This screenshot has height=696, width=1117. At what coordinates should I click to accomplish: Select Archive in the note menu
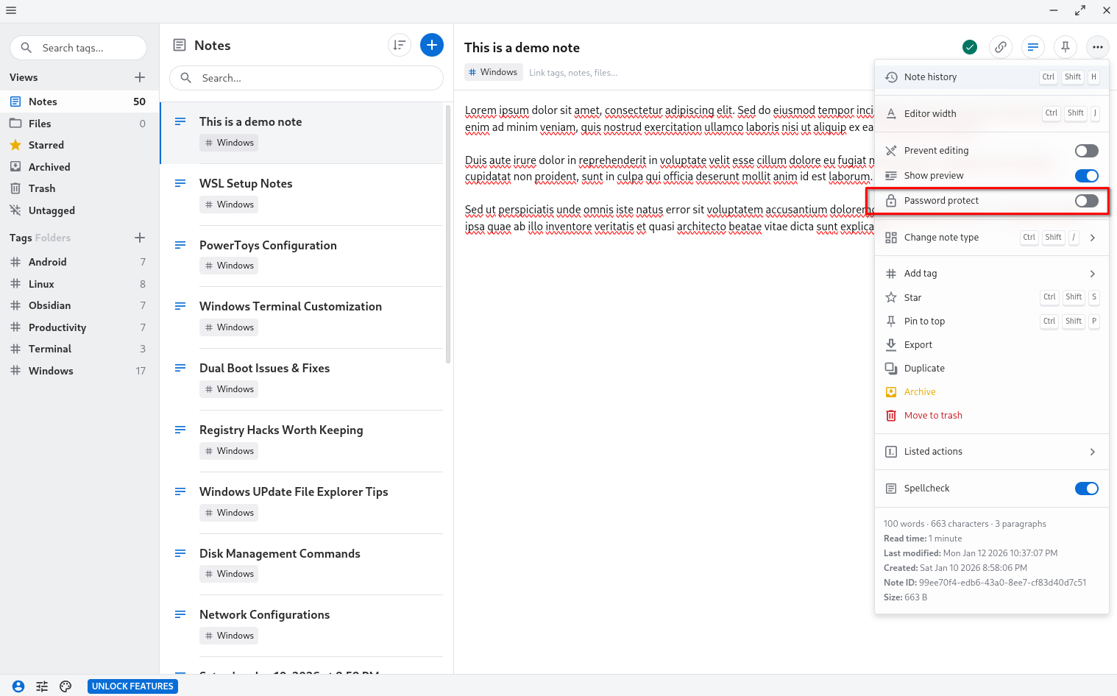point(992,391)
